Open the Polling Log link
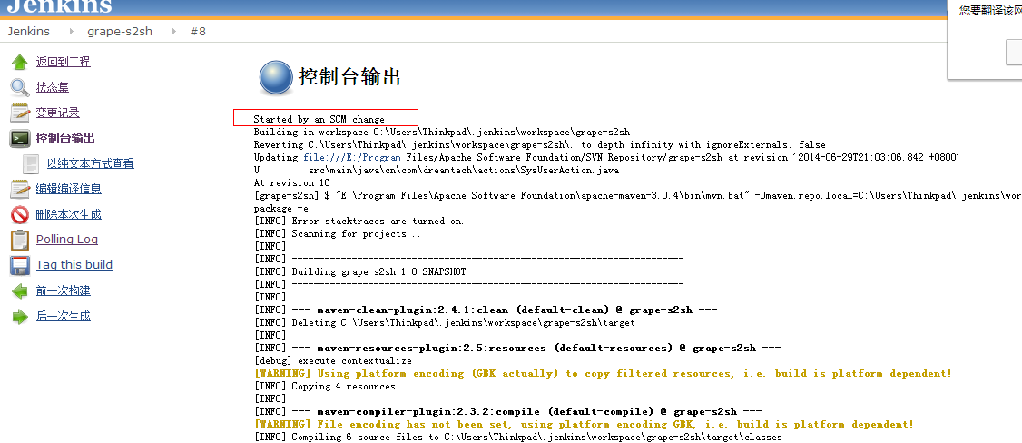 coord(67,240)
